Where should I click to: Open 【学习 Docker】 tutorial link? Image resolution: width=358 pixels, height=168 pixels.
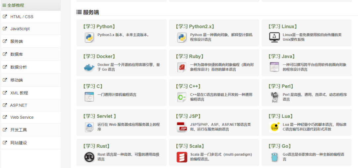pos(99,56)
